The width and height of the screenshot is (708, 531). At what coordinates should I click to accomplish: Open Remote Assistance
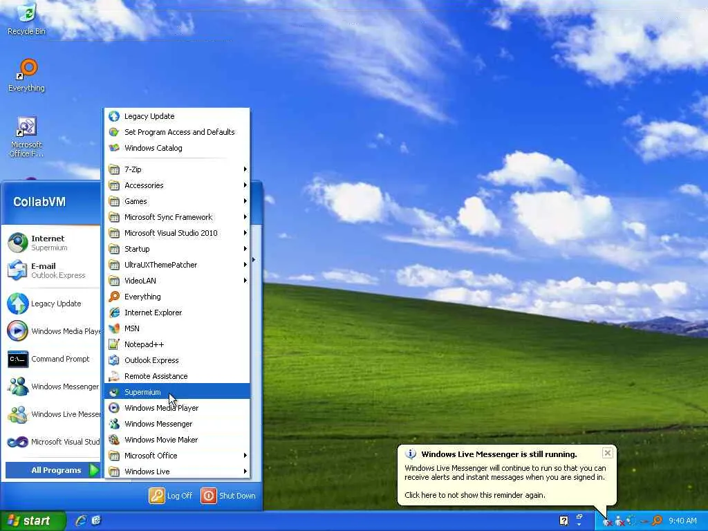[x=176, y=376]
